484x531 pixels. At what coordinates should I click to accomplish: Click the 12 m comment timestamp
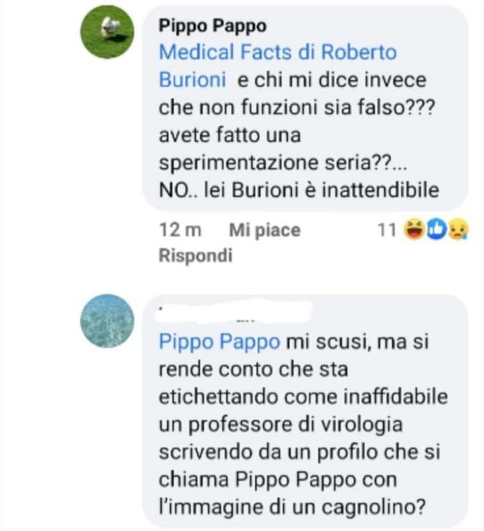click(x=180, y=230)
